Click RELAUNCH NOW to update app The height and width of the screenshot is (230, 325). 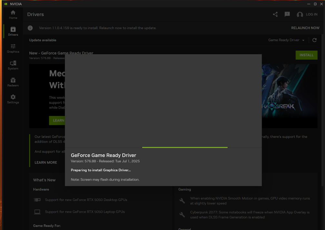click(x=305, y=28)
